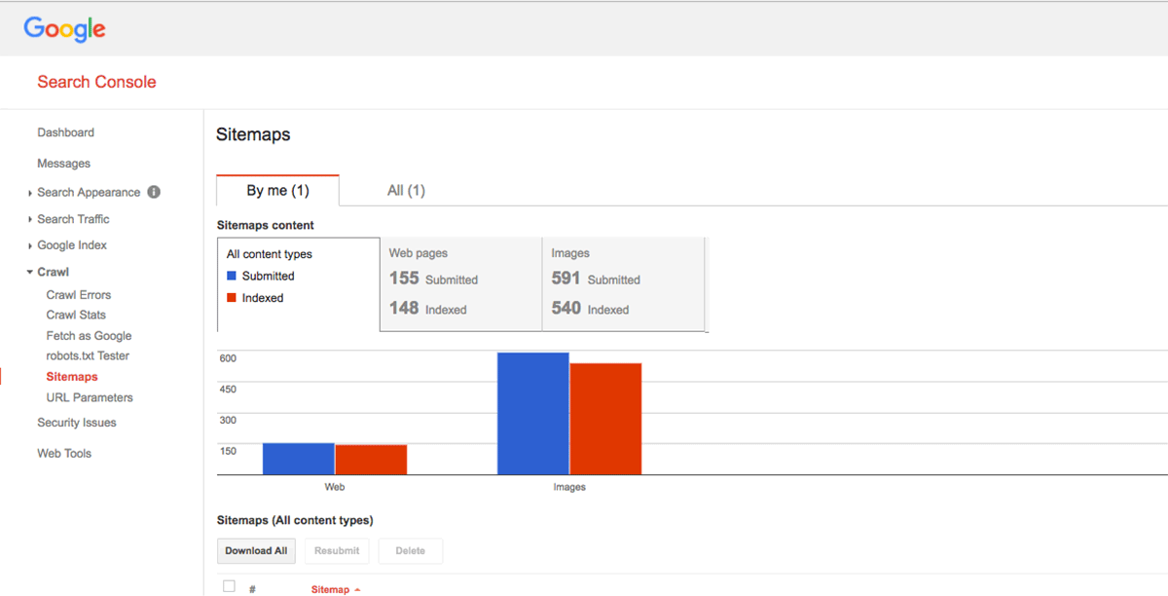Click the Download All button

click(256, 551)
